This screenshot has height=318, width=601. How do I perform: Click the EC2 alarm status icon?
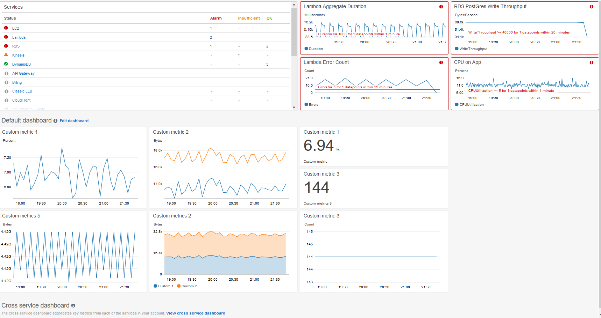coord(6,28)
